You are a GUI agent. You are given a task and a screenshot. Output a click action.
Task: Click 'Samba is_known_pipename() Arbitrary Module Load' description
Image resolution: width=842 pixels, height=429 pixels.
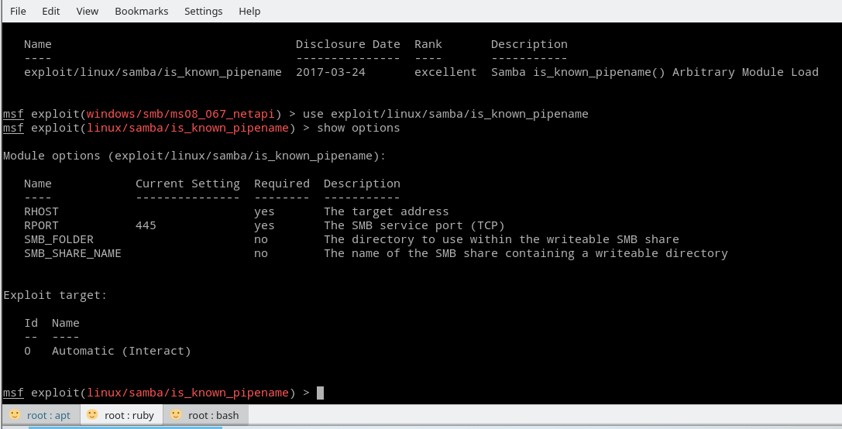click(655, 72)
